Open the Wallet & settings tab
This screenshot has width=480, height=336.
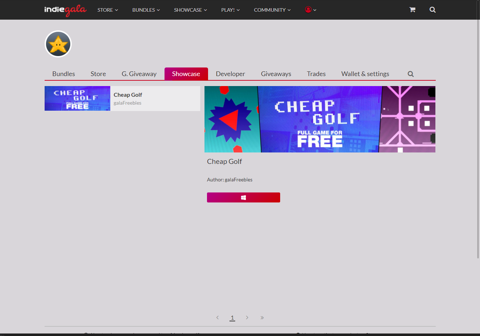tap(365, 74)
